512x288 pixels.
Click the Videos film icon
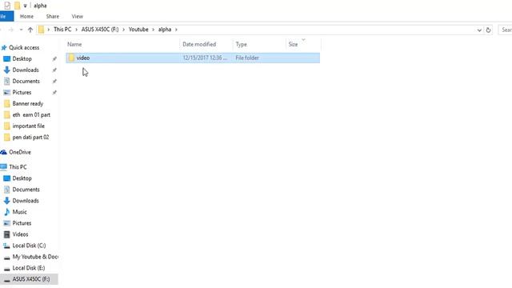(7, 234)
